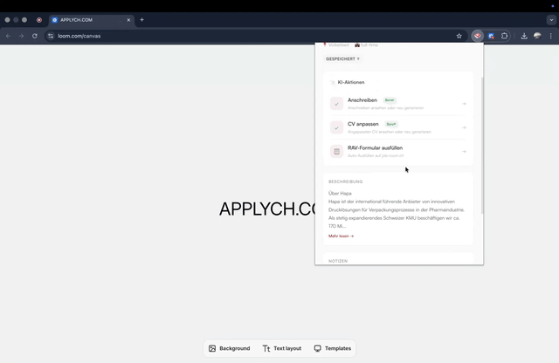The image size is (559, 363).
Task: Click the NOTIZEN section label
Action: 338,261
